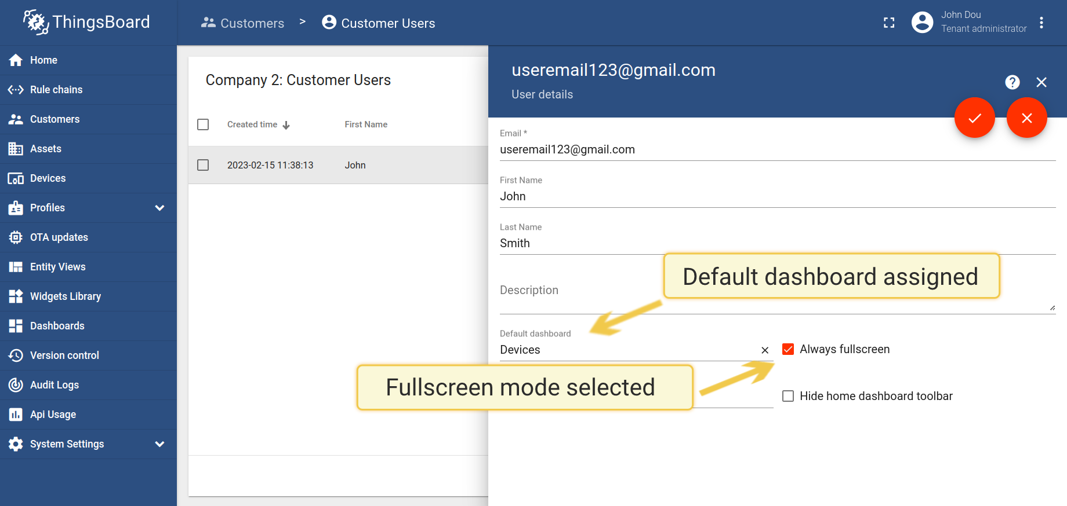Click the ThingsBoard logo
The width and height of the screenshot is (1067, 506).
[x=87, y=23]
